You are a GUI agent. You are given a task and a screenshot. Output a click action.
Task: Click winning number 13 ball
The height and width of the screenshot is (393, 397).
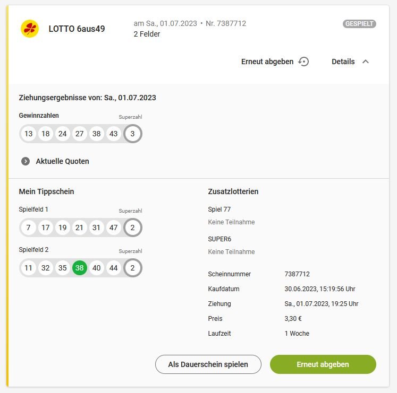[28, 134]
